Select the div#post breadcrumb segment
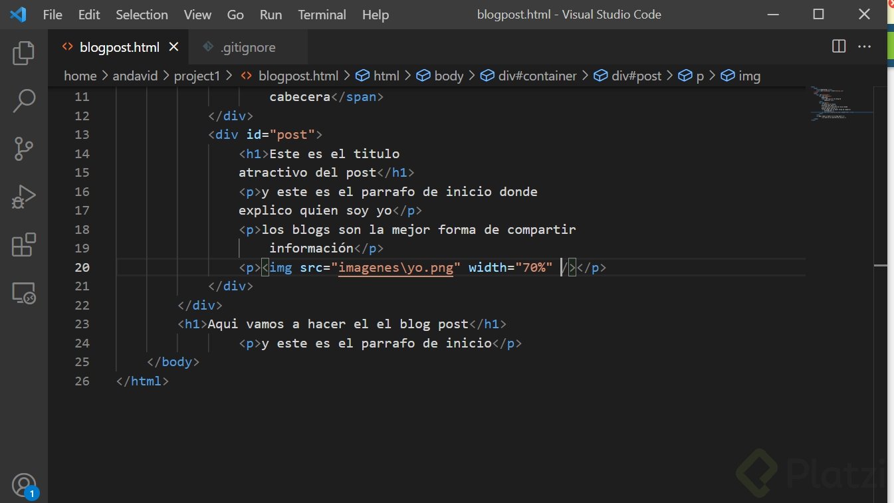 (628, 76)
